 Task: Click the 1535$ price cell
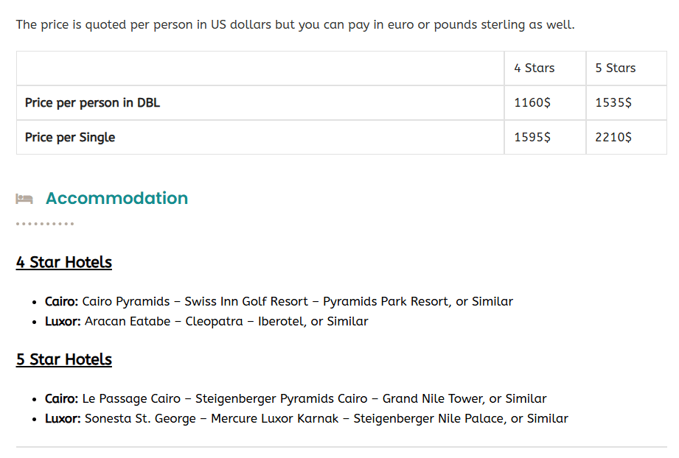613,102
